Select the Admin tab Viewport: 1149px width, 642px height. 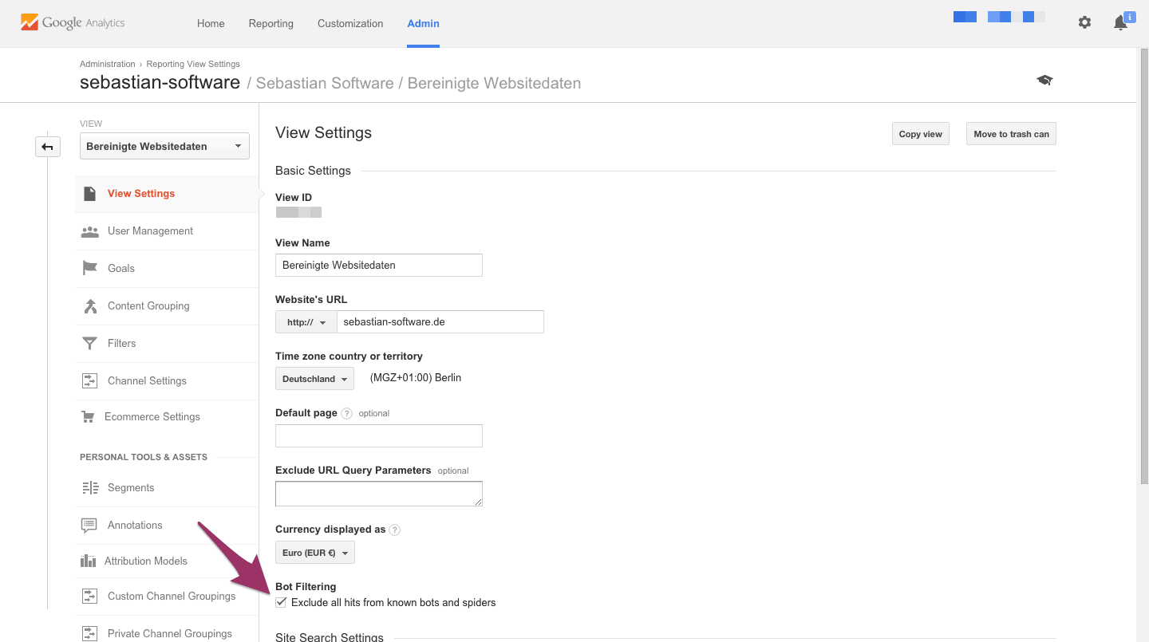[423, 23]
